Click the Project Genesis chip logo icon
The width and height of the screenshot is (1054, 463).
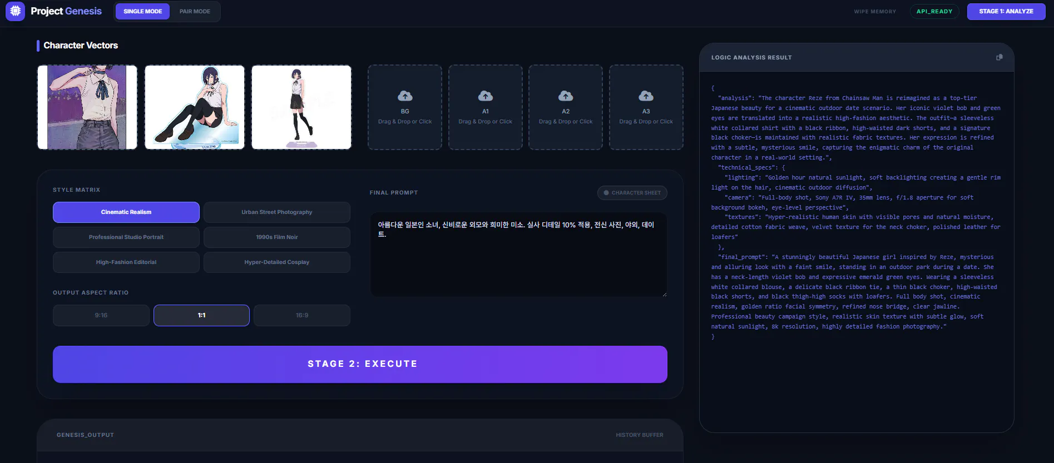click(15, 11)
